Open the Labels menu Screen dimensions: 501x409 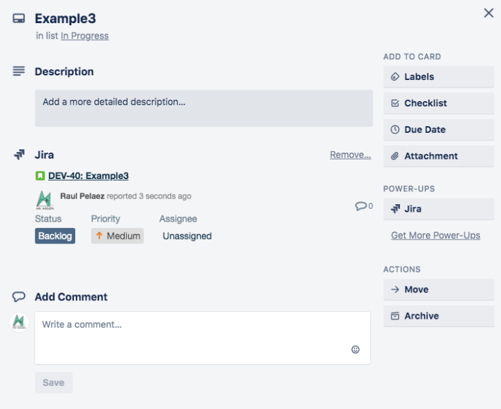(438, 77)
